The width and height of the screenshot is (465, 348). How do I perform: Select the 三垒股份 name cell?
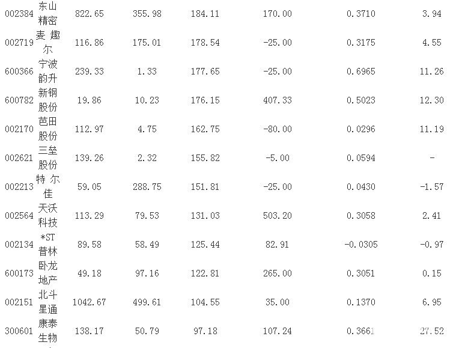click(x=48, y=157)
